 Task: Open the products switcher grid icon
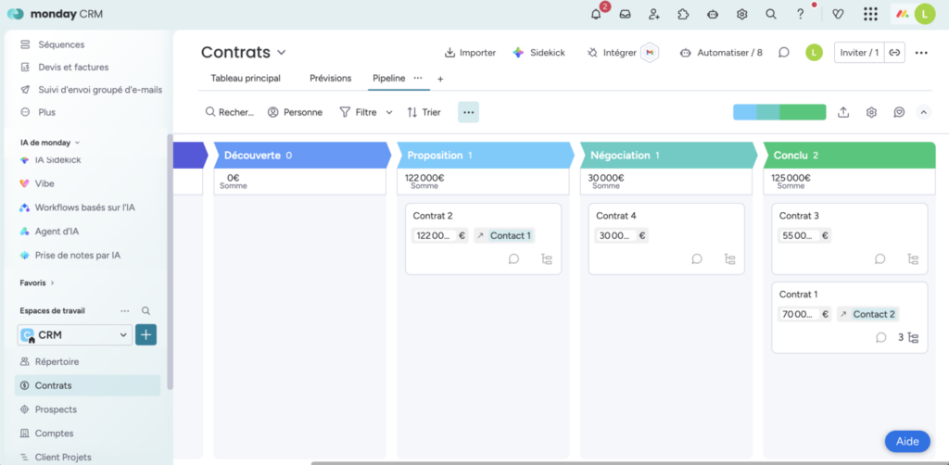[870, 14]
